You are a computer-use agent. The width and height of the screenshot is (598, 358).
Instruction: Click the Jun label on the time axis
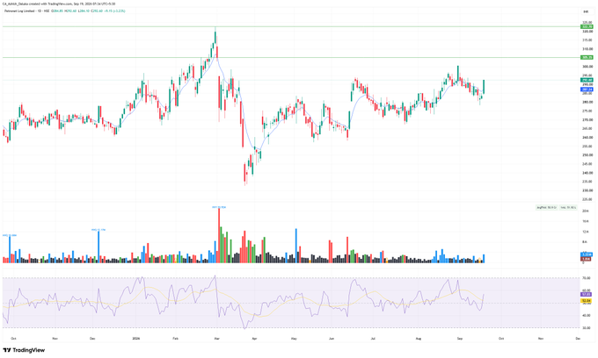tap(332, 338)
